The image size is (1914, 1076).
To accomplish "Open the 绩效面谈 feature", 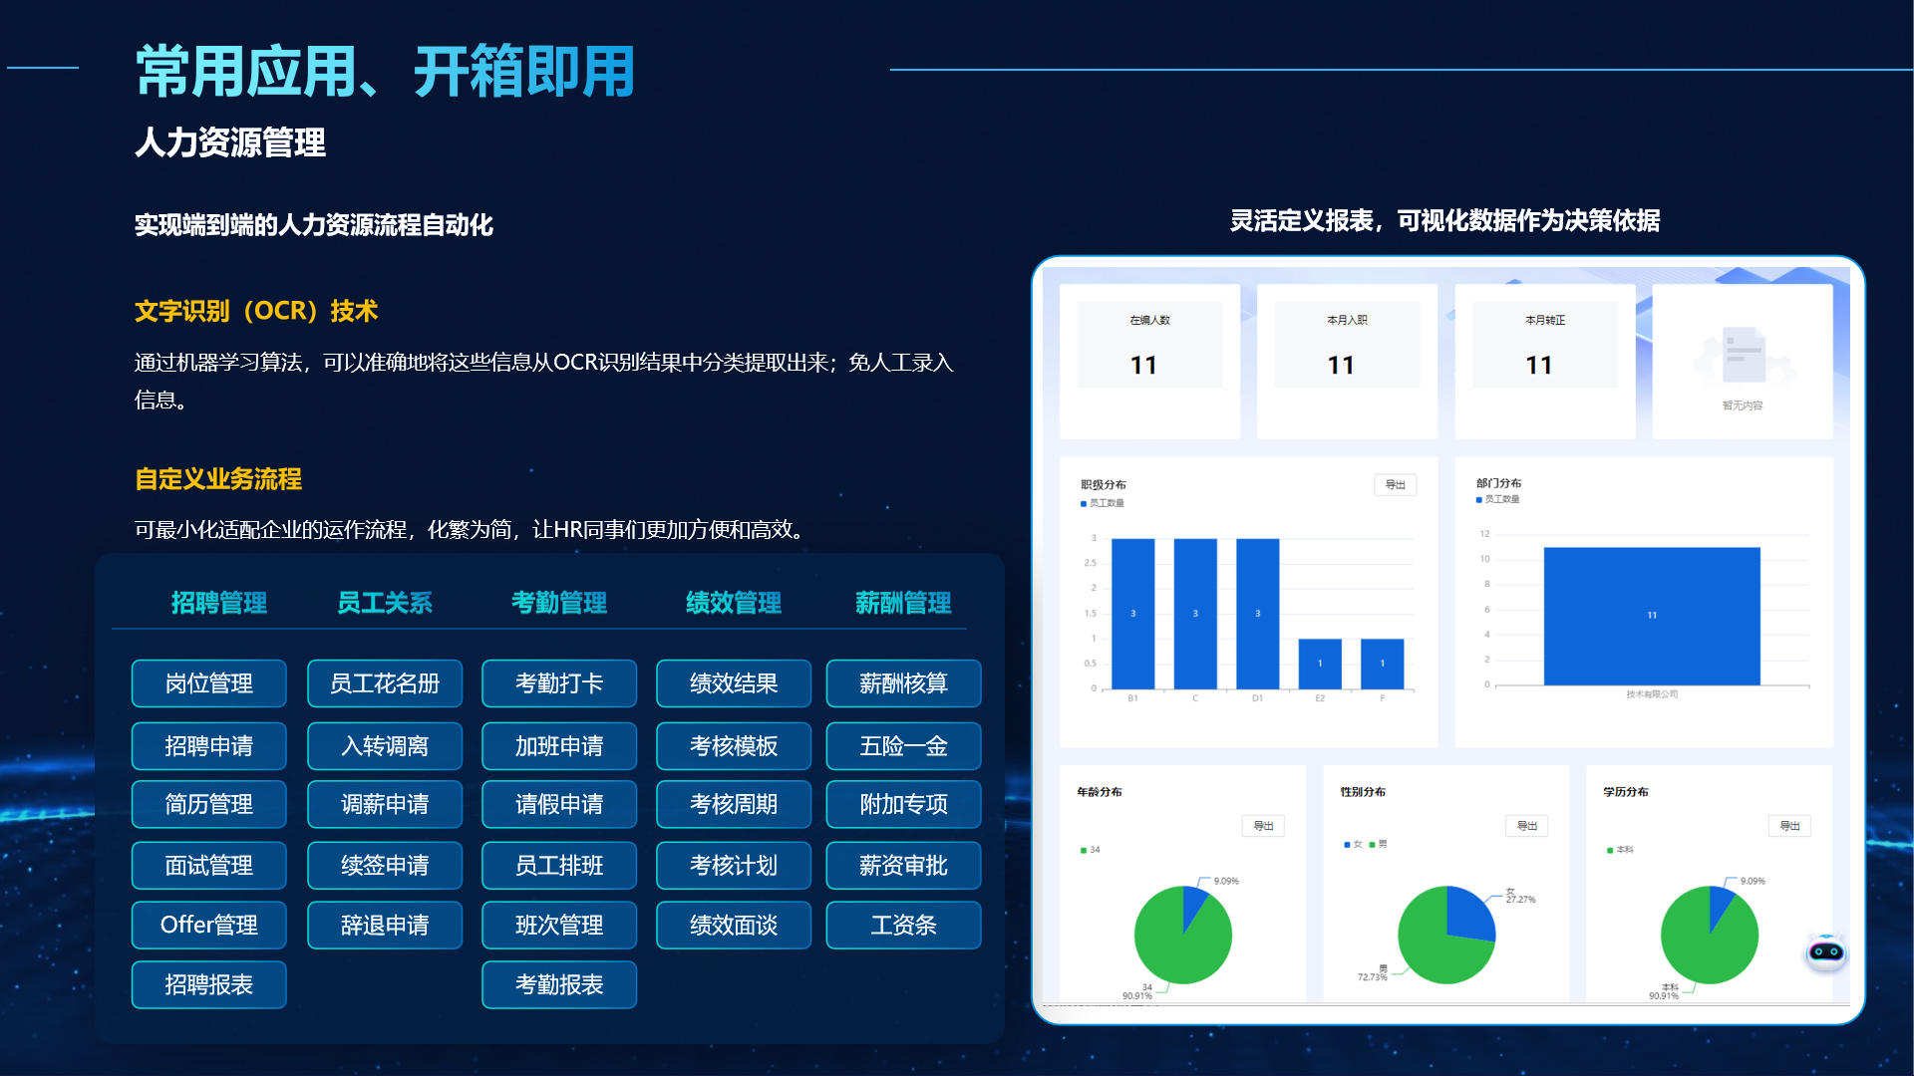I will [x=734, y=925].
